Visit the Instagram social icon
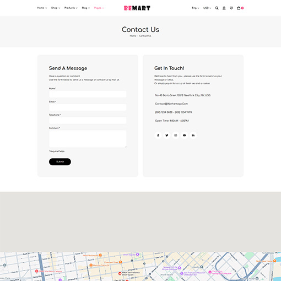The image size is (281, 281). [x=176, y=136]
